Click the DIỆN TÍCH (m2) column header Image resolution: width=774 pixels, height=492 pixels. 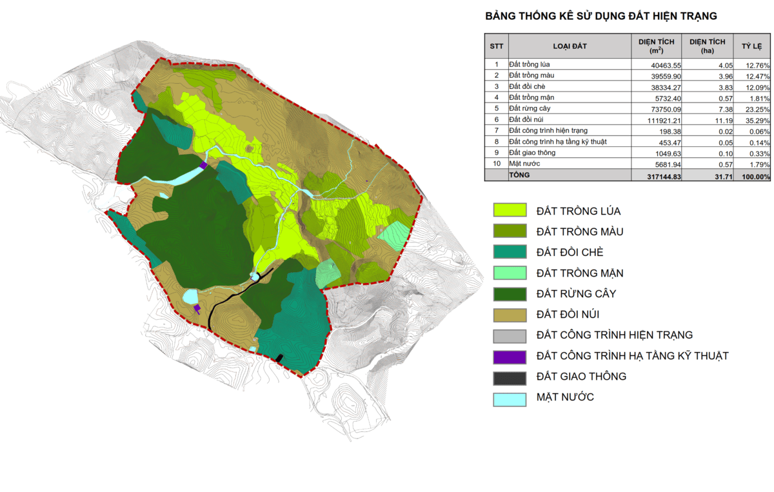(x=657, y=46)
